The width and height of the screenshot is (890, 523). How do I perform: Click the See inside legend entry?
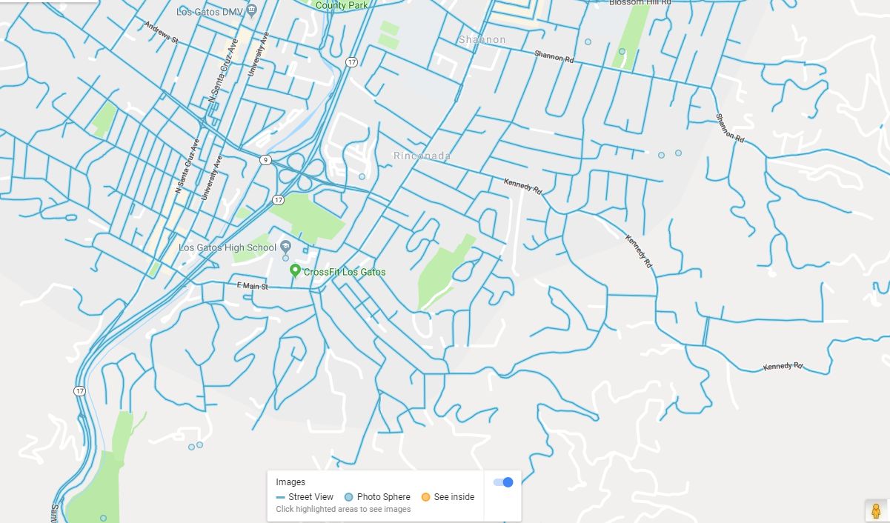448,497
